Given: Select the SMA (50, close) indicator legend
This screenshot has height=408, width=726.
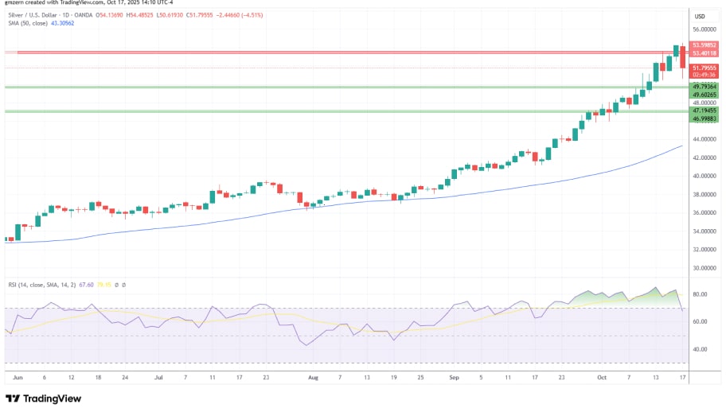Looking at the screenshot, I should tap(25, 24).
